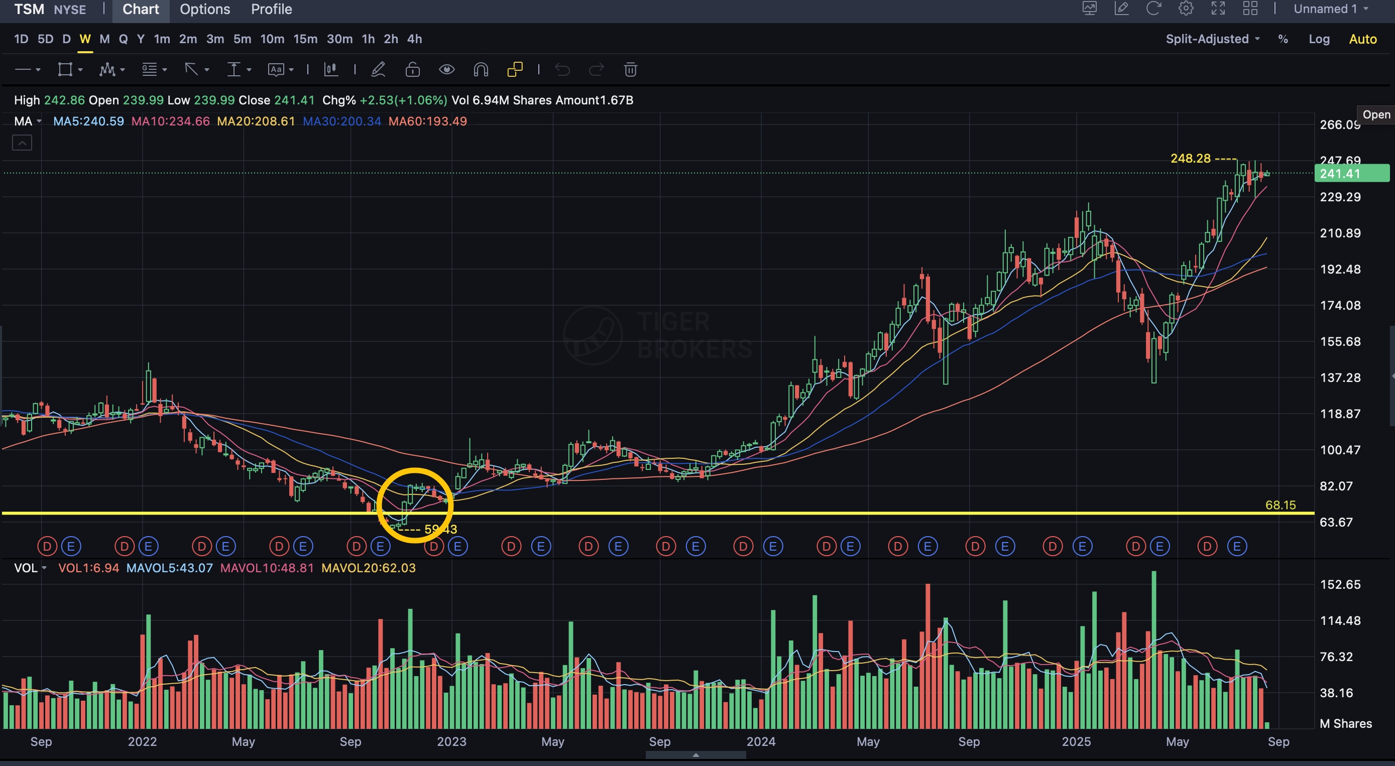Open chart settings gear icon

click(x=1186, y=9)
